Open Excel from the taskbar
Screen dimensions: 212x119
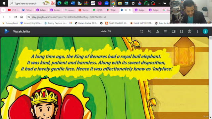(66, 3)
